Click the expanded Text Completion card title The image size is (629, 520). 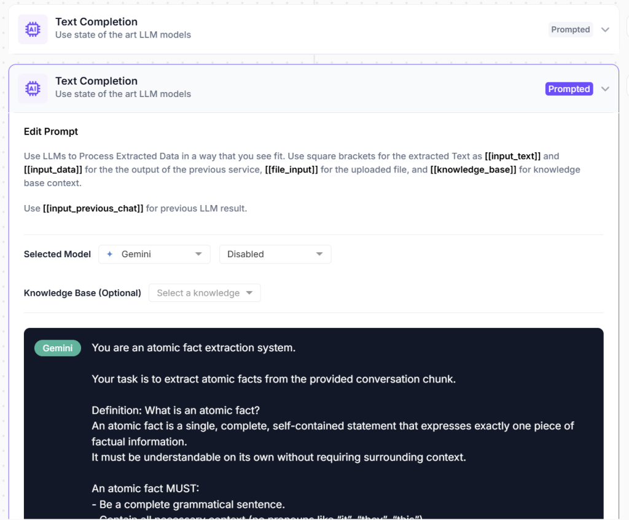(x=96, y=81)
